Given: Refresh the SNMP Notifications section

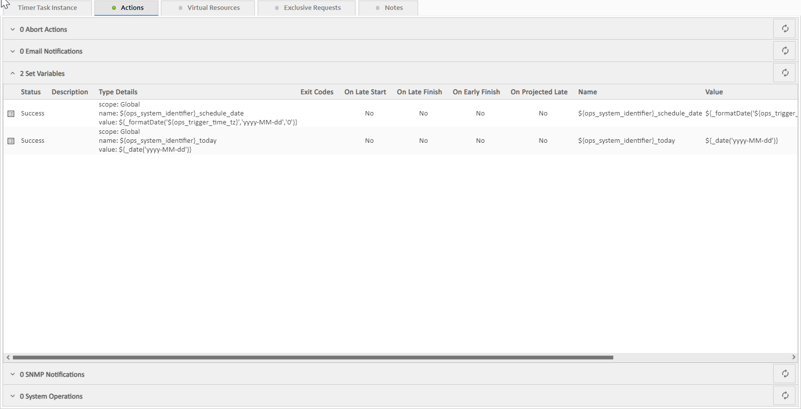Looking at the screenshot, I should tap(785, 374).
